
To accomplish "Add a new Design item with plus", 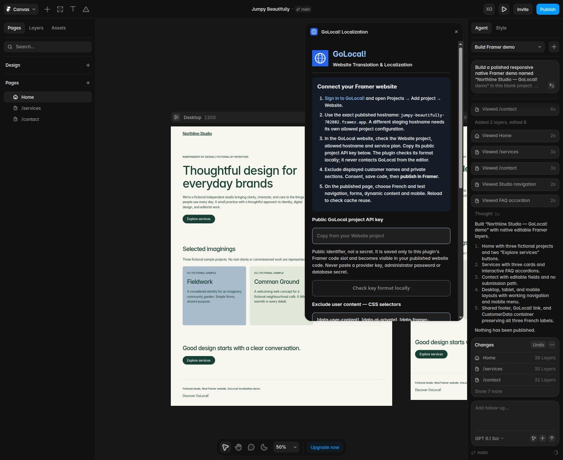I will (x=88, y=65).
